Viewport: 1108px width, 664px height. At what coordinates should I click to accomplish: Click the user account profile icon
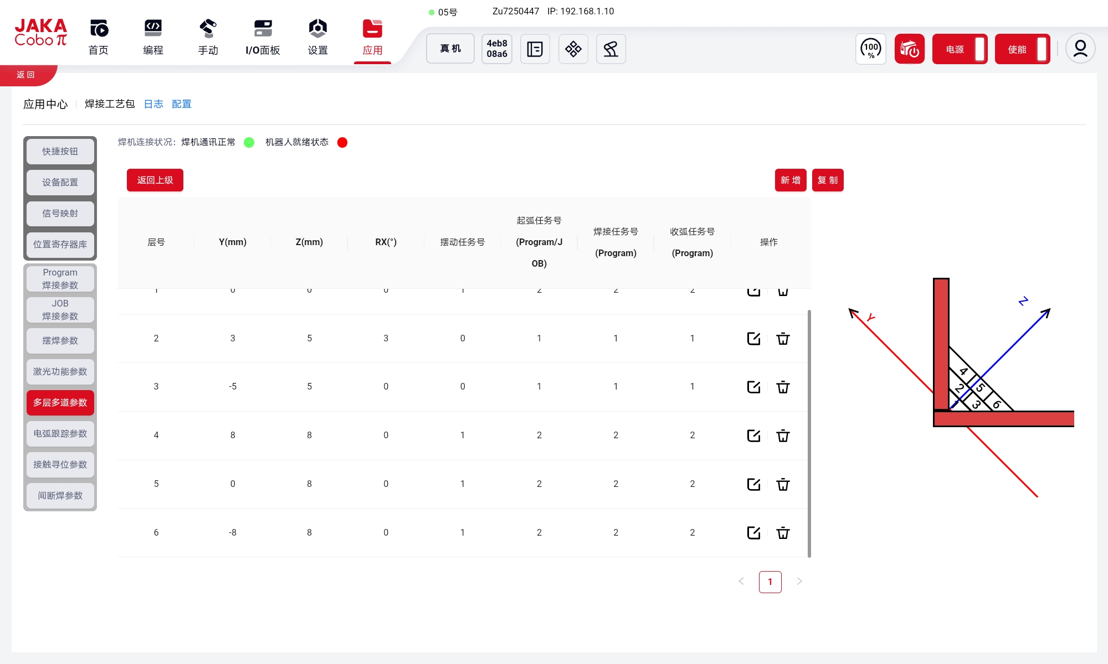[1080, 49]
